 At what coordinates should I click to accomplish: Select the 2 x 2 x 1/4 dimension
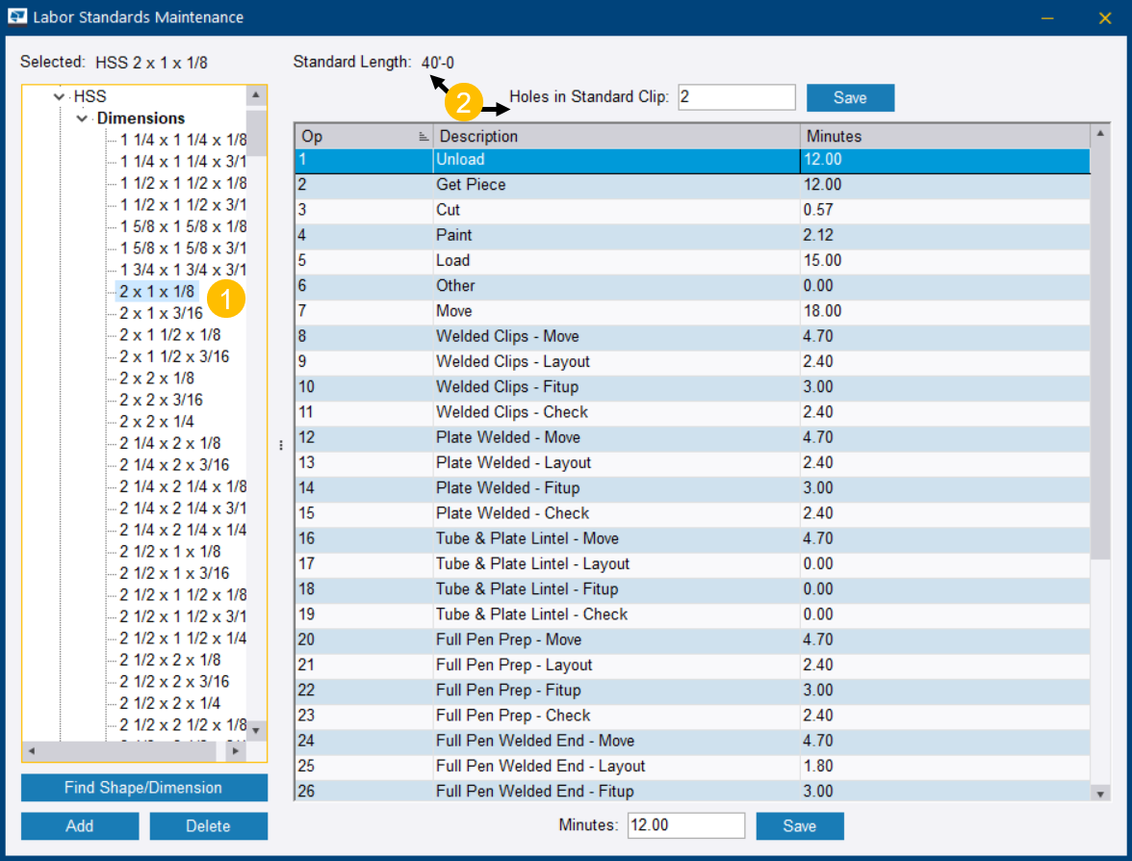(156, 422)
